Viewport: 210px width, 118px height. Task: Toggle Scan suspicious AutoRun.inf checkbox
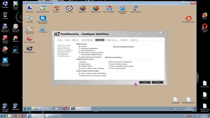pos(109,62)
